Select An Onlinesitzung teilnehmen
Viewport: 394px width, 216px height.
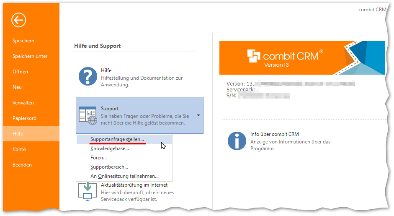[x=124, y=176]
